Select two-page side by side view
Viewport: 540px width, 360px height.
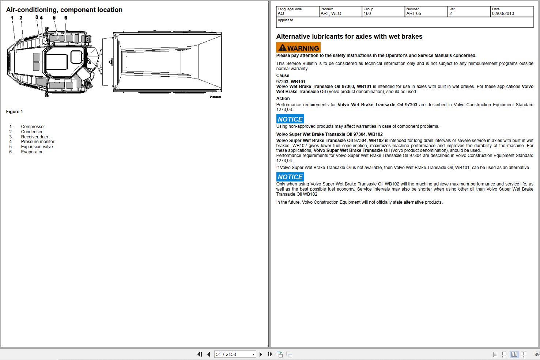(x=514, y=354)
